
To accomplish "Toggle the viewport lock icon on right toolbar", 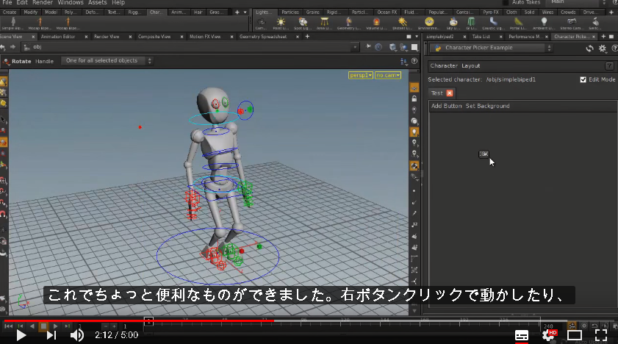I will [x=414, y=99].
